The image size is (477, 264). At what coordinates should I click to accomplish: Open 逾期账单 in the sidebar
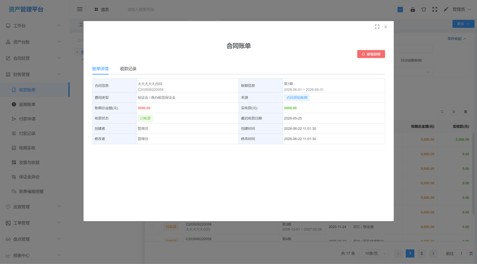click(35, 104)
